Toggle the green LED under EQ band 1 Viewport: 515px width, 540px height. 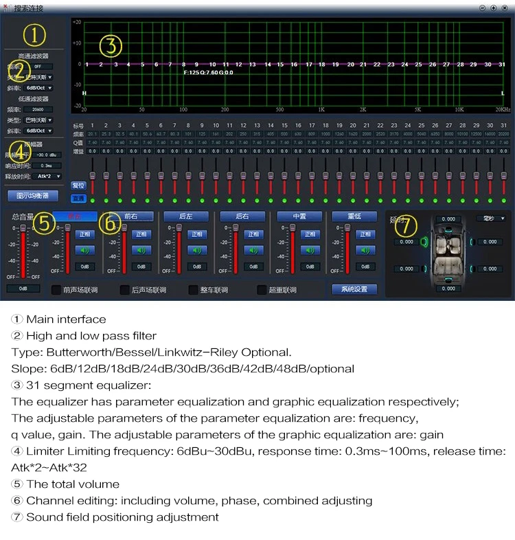click(93, 201)
